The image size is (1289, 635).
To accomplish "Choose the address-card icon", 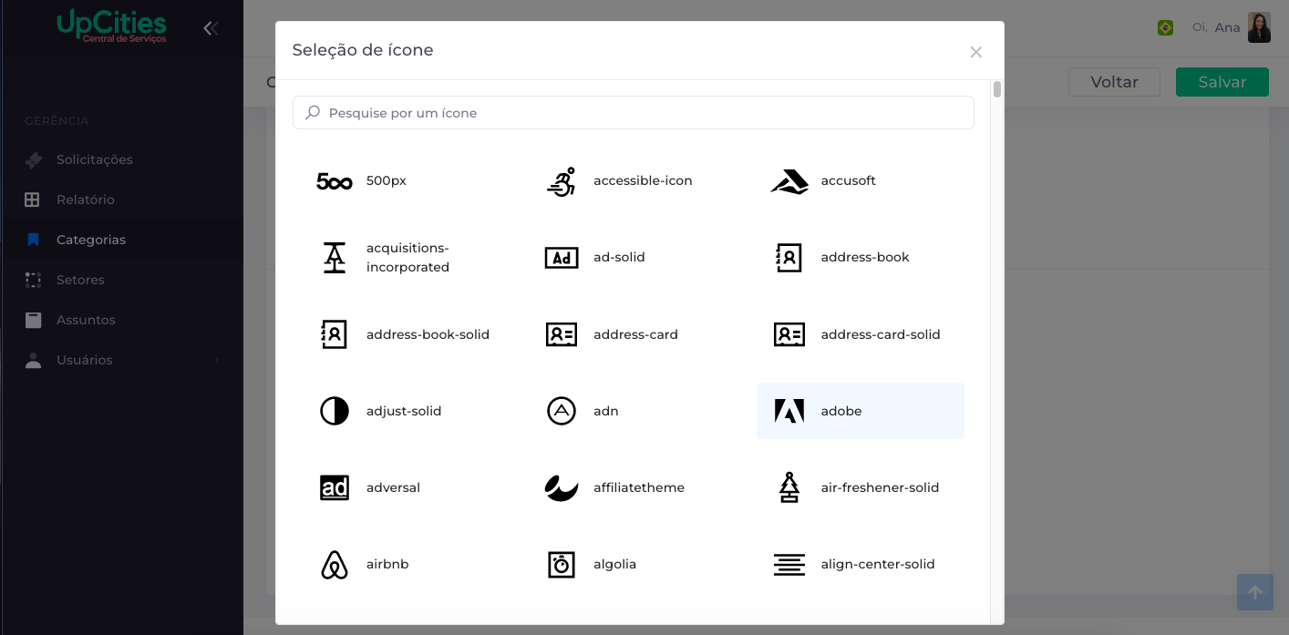I will coord(562,334).
